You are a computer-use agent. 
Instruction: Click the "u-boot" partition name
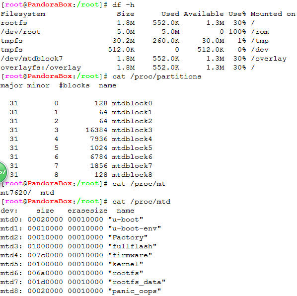(125, 220)
